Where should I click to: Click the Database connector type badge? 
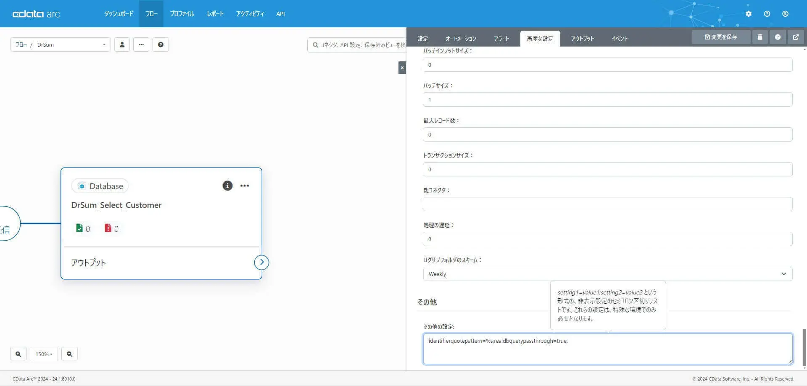100,186
